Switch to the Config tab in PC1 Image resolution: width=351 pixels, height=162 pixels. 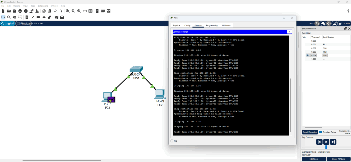(187, 25)
